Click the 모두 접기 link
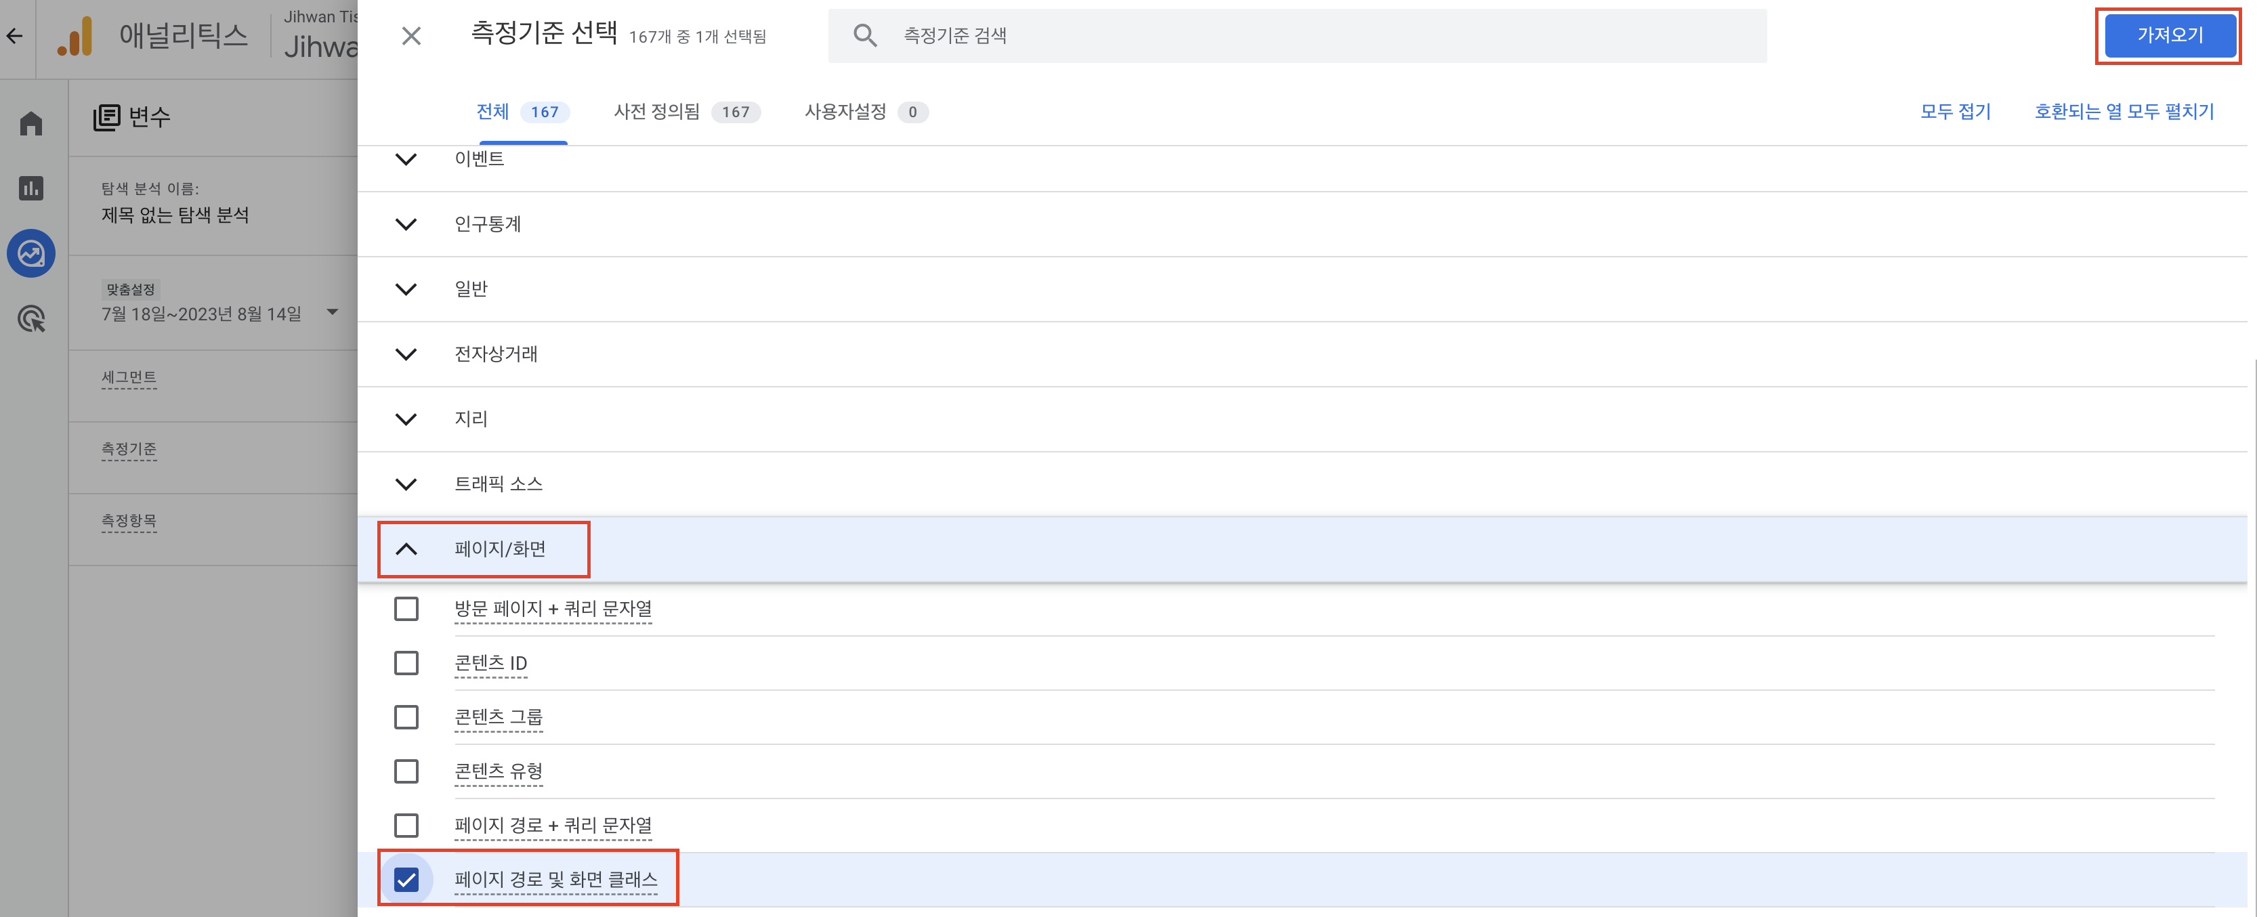2257x917 pixels. click(1955, 112)
